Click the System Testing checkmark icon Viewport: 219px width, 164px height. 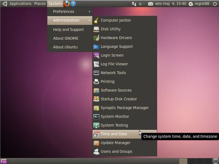click(96, 125)
